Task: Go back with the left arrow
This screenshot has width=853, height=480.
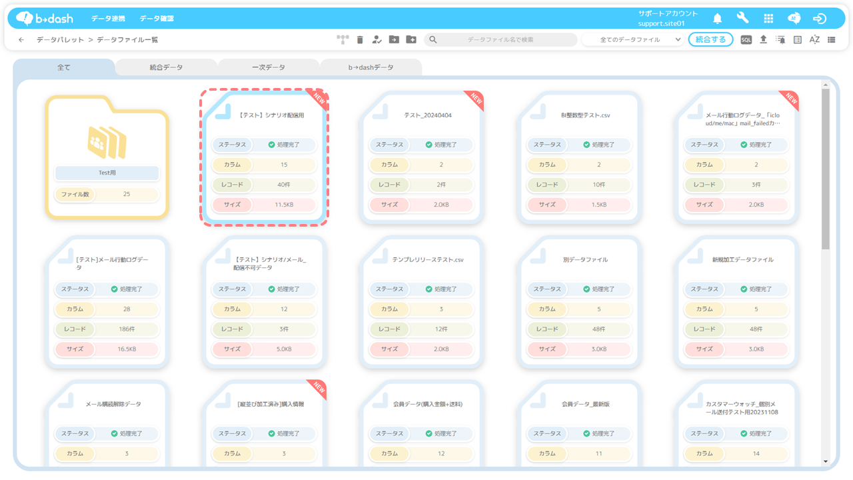Action: (x=21, y=40)
